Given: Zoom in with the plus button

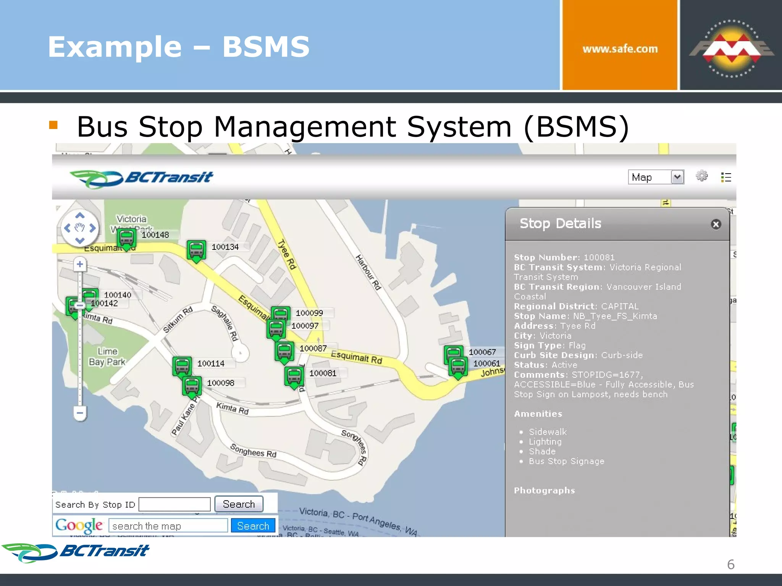Looking at the screenshot, I should point(80,264).
